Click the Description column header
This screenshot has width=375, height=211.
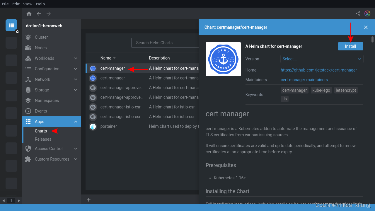[x=159, y=58]
